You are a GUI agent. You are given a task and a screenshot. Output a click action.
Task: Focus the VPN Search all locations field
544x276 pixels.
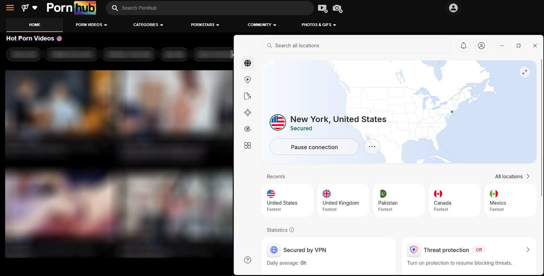(356, 46)
